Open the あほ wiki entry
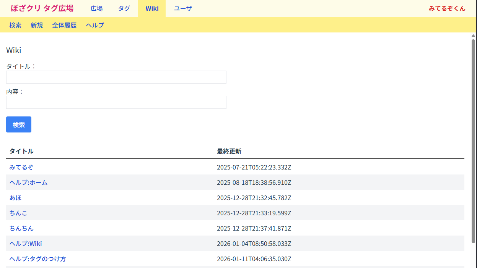The height and width of the screenshot is (268, 477). pos(16,198)
